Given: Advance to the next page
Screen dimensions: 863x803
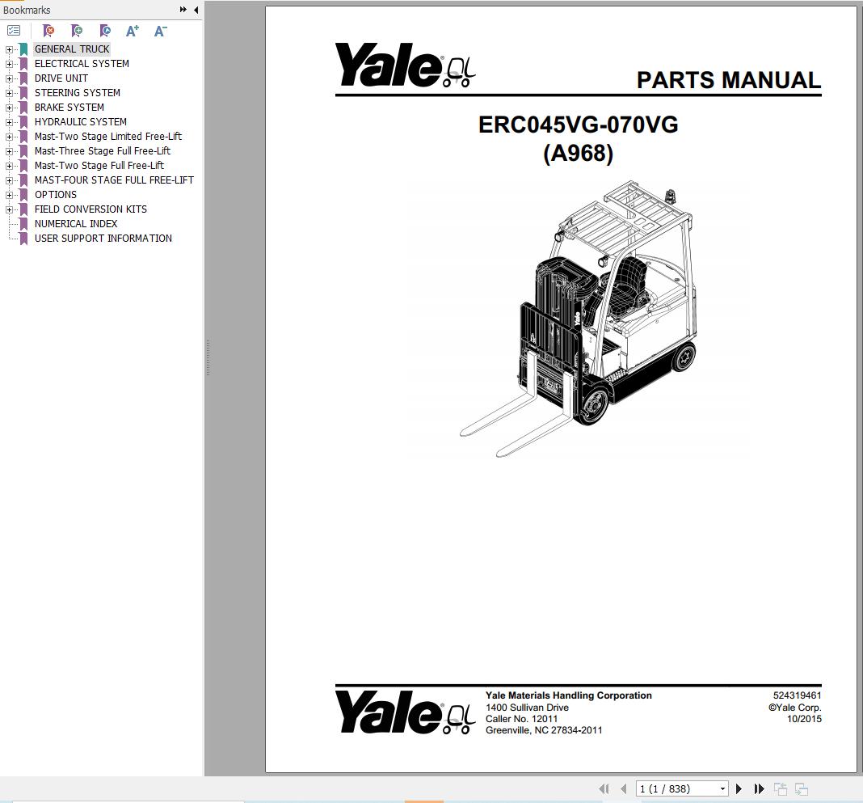Looking at the screenshot, I should point(739,788).
